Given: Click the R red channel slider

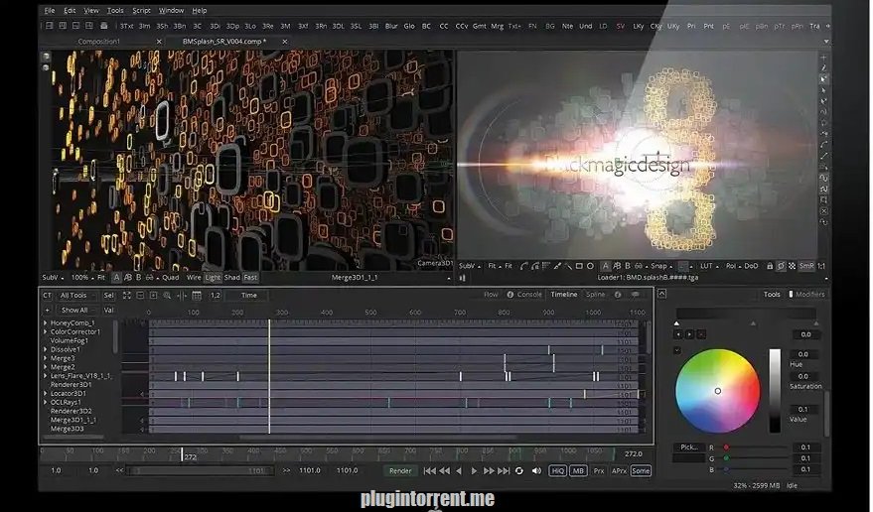Looking at the screenshot, I should 752,448.
